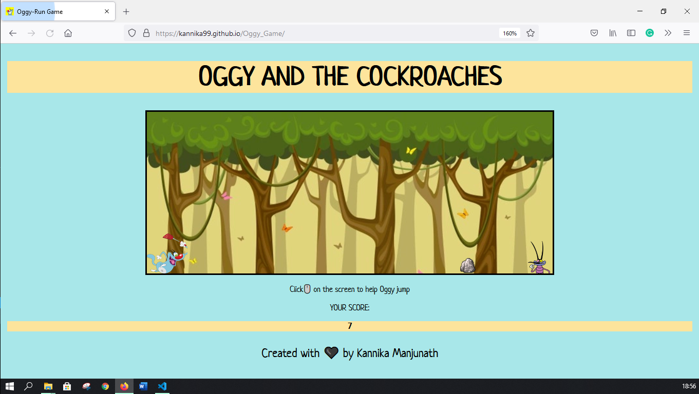Screen dimensions: 699x394
Task: Click the Home icon in the toolbar
Action: click(68, 32)
